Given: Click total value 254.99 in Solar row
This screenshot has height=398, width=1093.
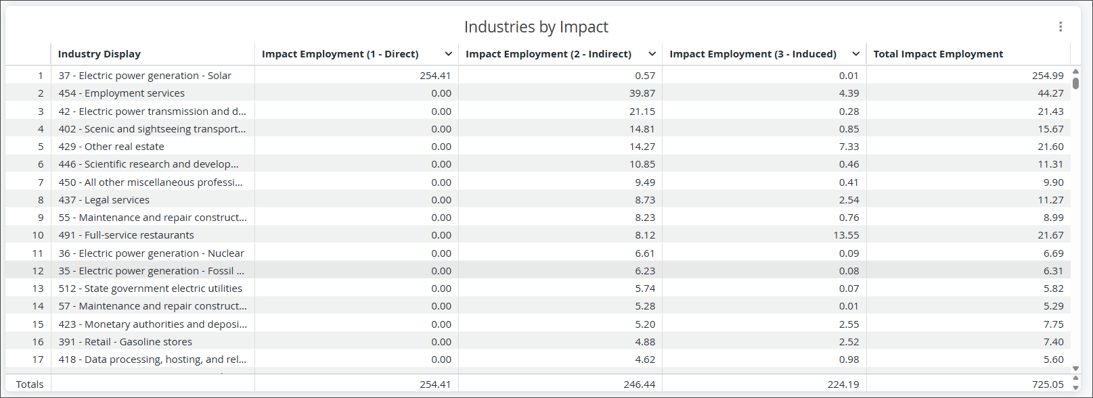Looking at the screenshot, I should pyautogui.click(x=1048, y=76).
